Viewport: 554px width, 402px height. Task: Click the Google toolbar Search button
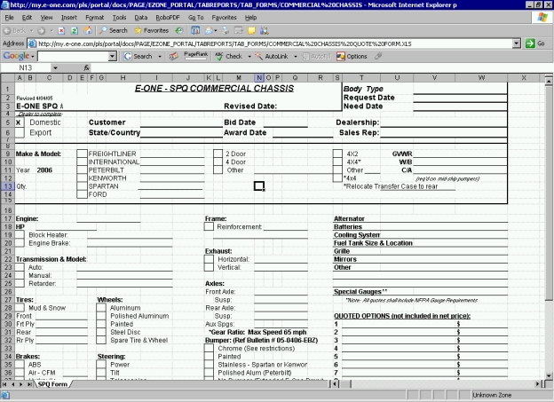coord(138,56)
